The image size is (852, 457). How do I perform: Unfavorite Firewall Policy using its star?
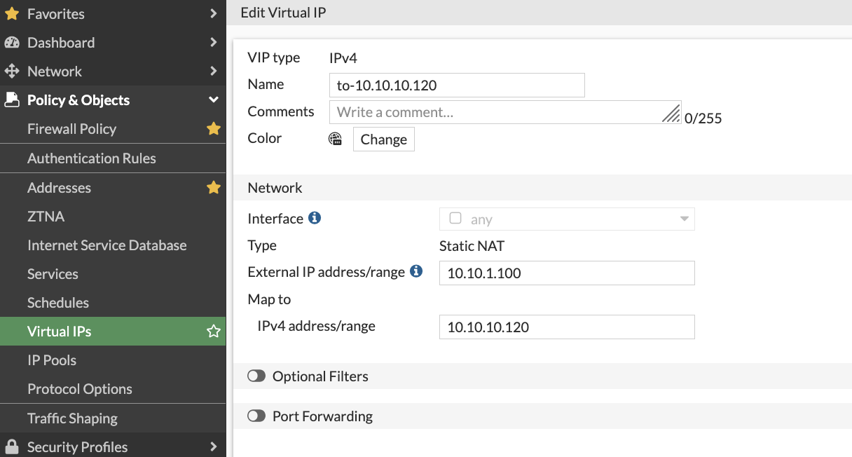[x=214, y=129]
